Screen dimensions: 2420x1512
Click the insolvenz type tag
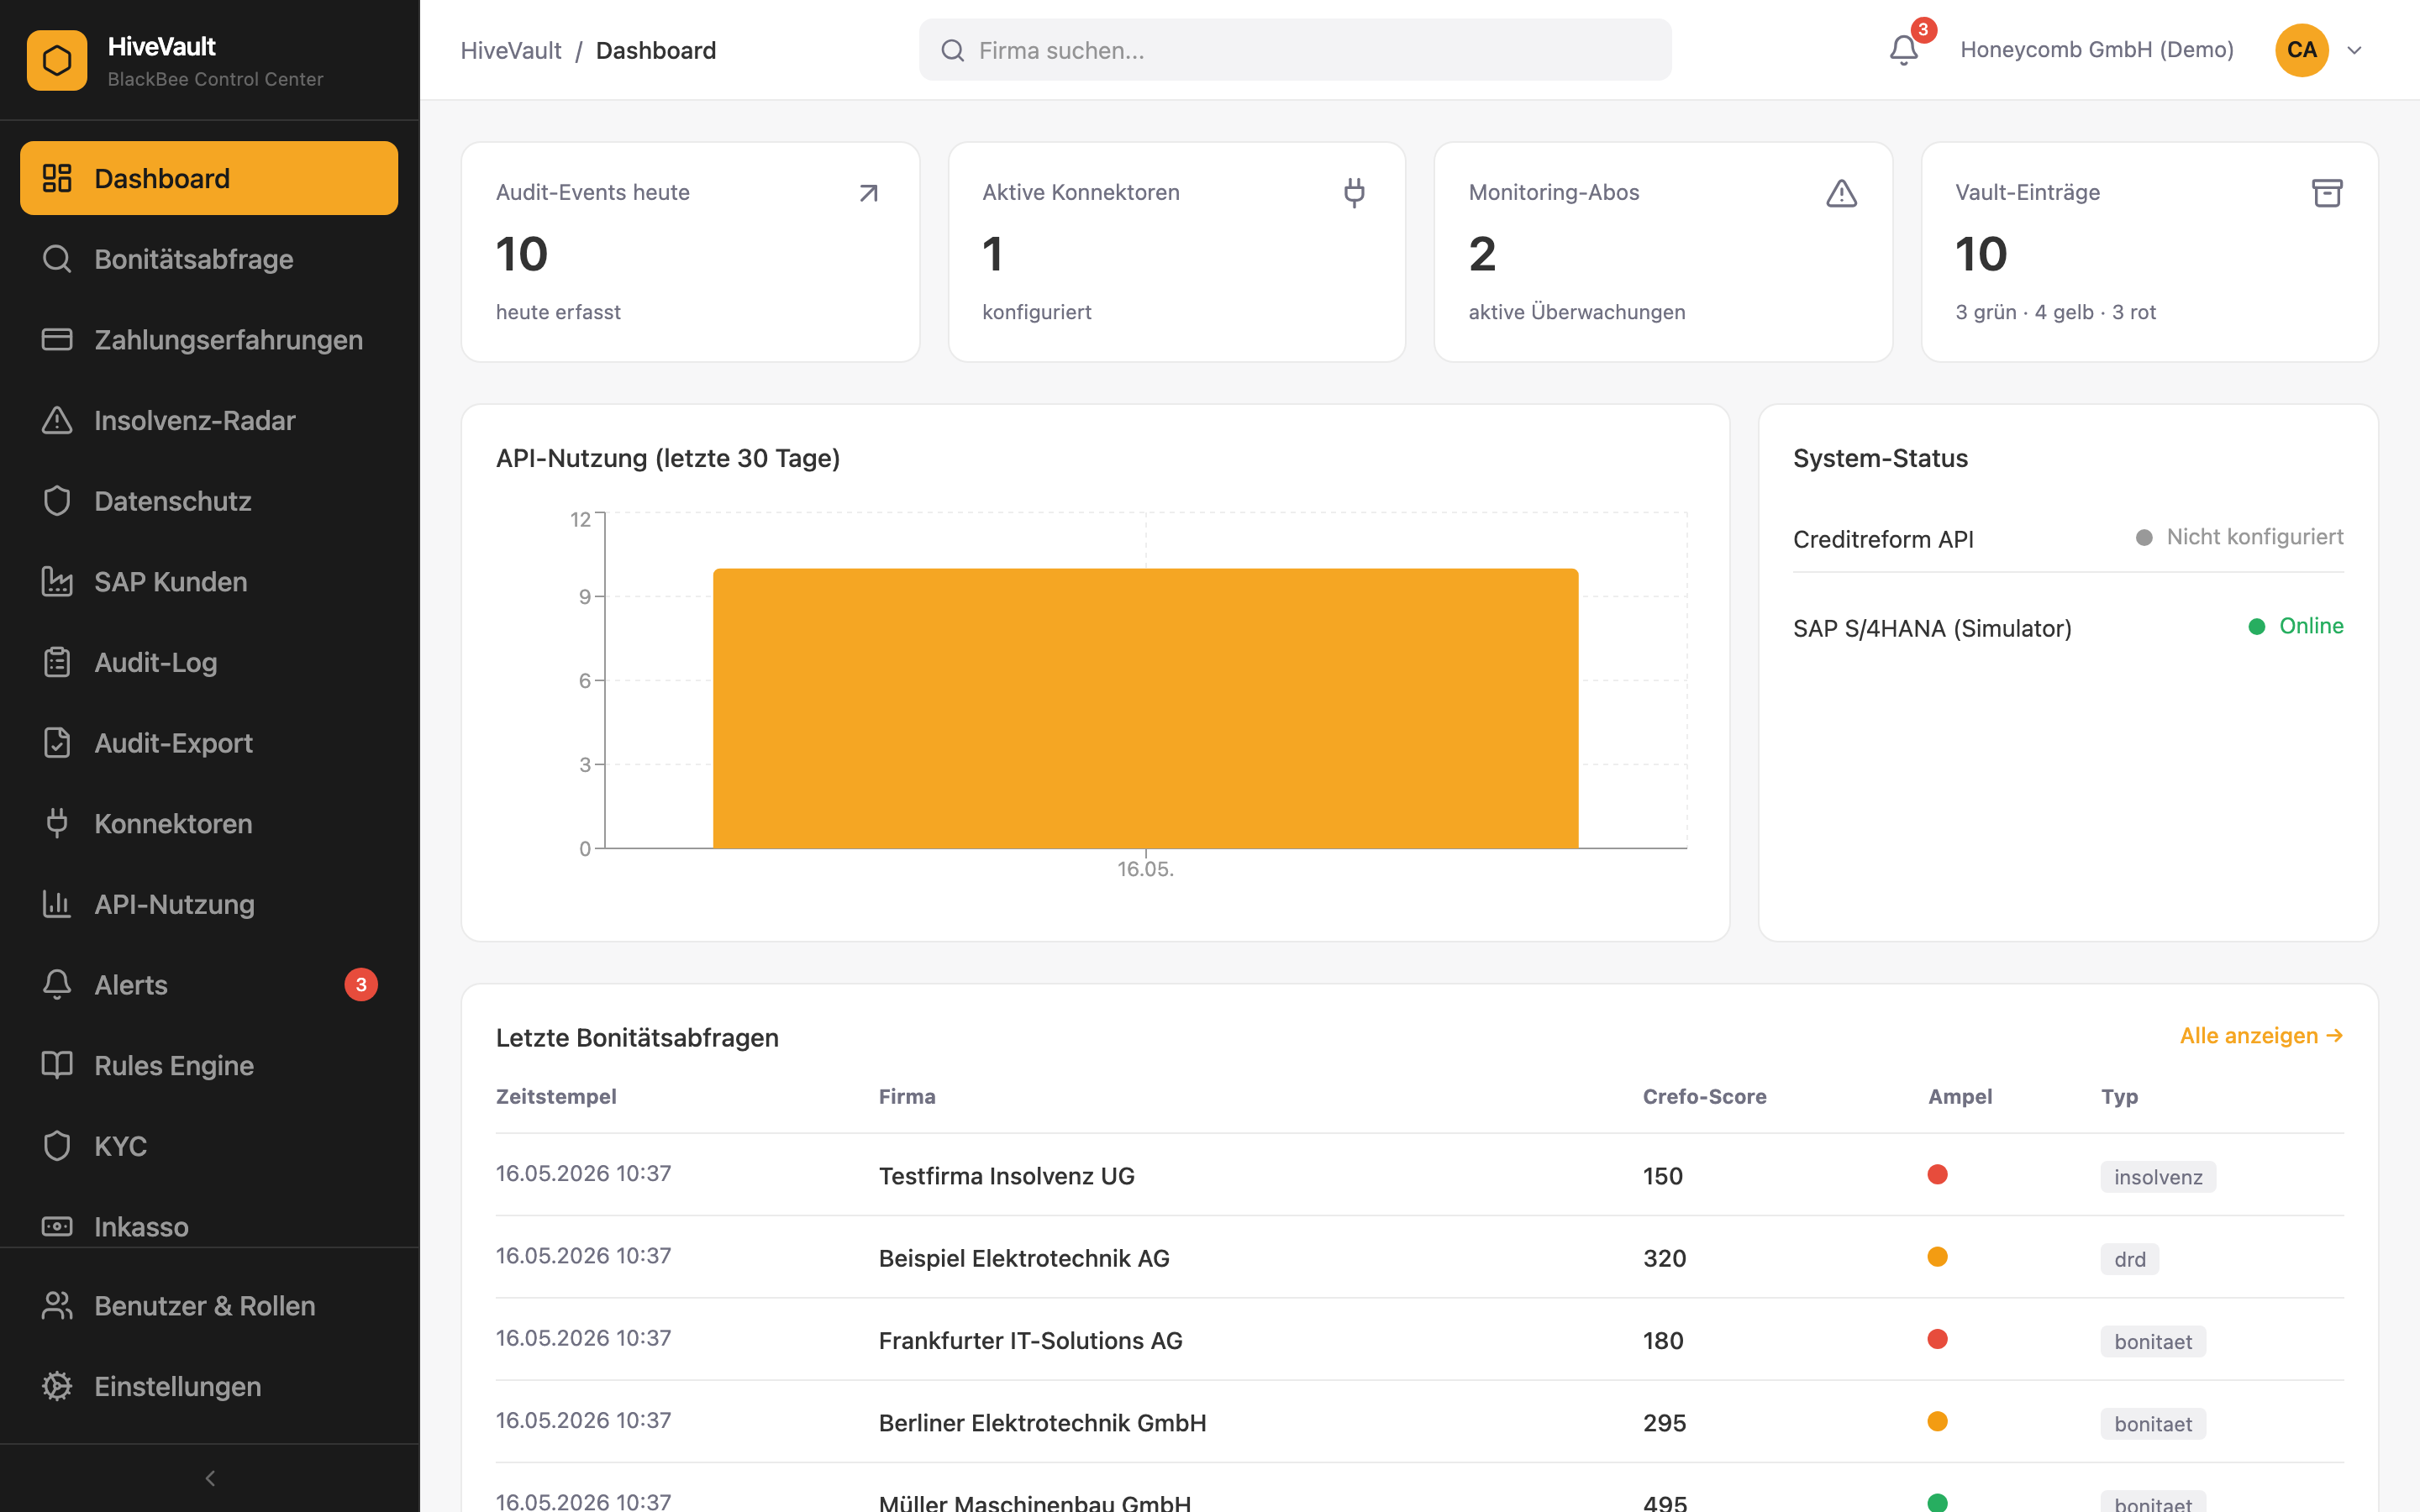pos(2158,1177)
